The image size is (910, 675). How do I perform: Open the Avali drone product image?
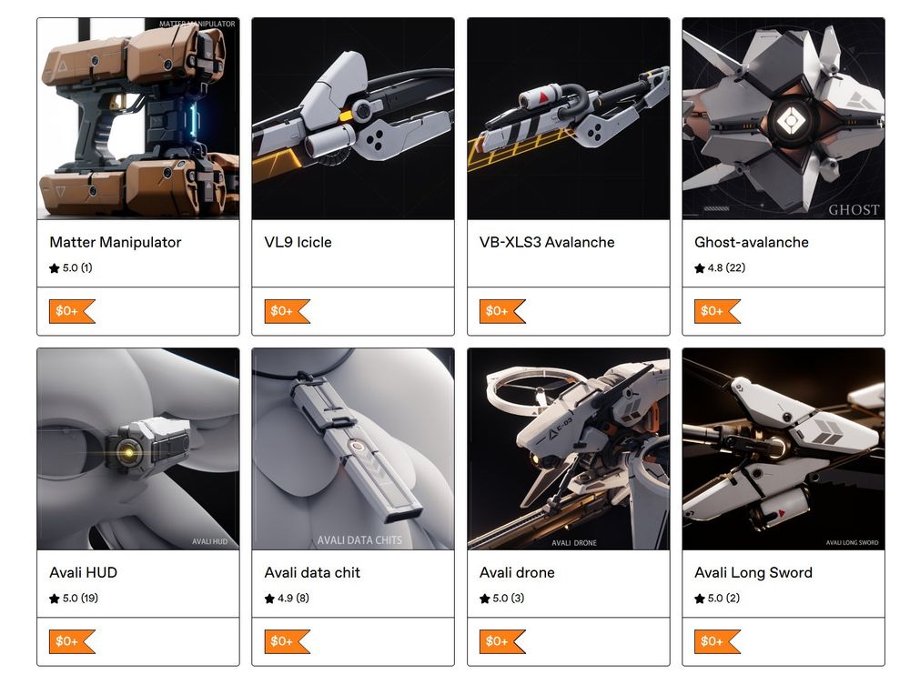pos(568,448)
